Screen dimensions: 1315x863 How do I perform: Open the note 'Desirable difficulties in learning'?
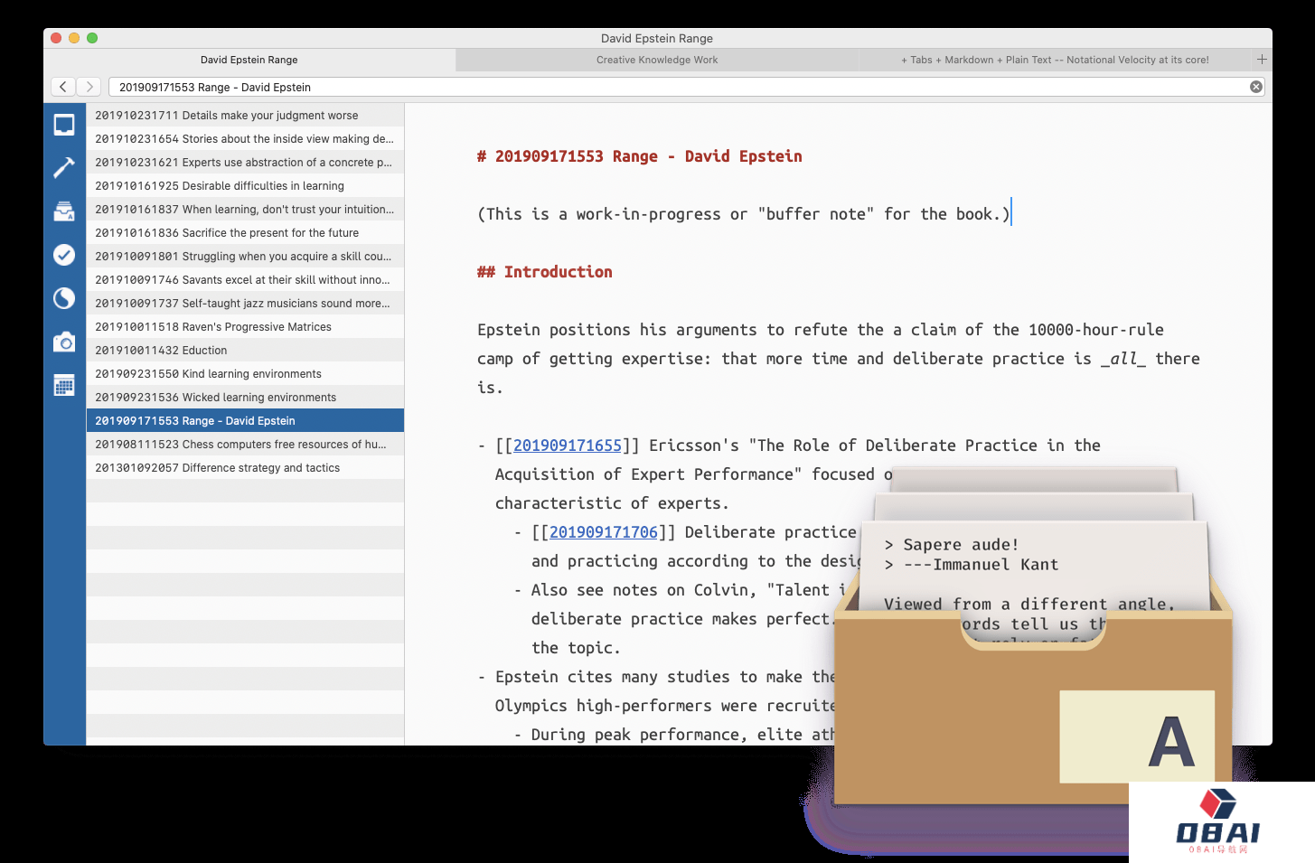coord(245,186)
